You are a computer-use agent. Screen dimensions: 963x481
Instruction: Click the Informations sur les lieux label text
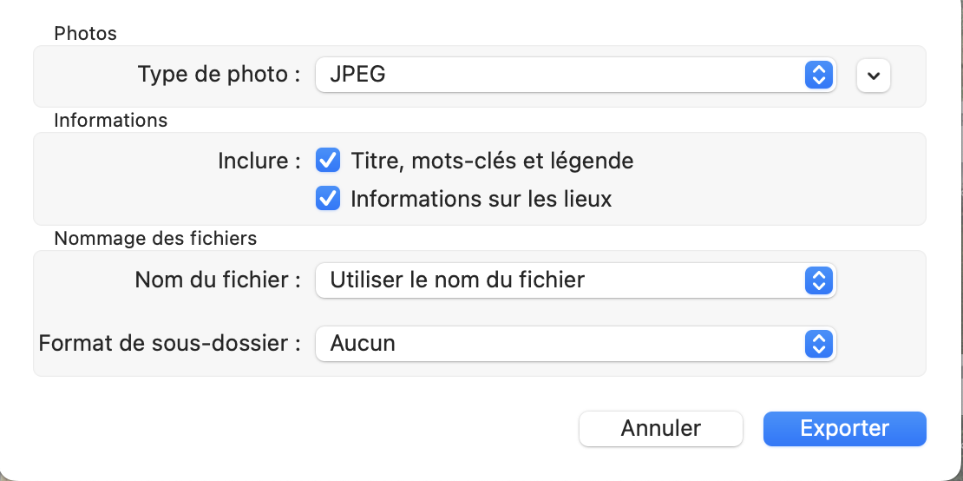coord(481,199)
